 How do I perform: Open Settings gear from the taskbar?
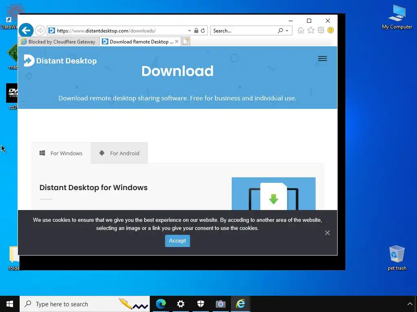[x=180, y=304]
